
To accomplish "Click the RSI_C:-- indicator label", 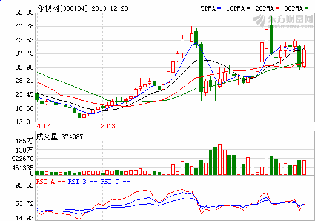I will tap(115, 182).
